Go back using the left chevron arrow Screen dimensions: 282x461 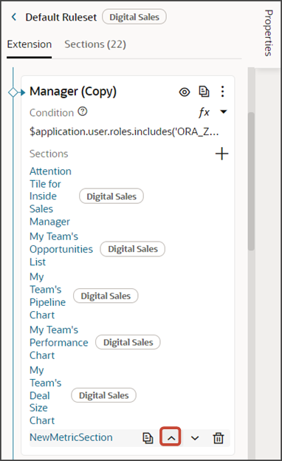coord(14,17)
